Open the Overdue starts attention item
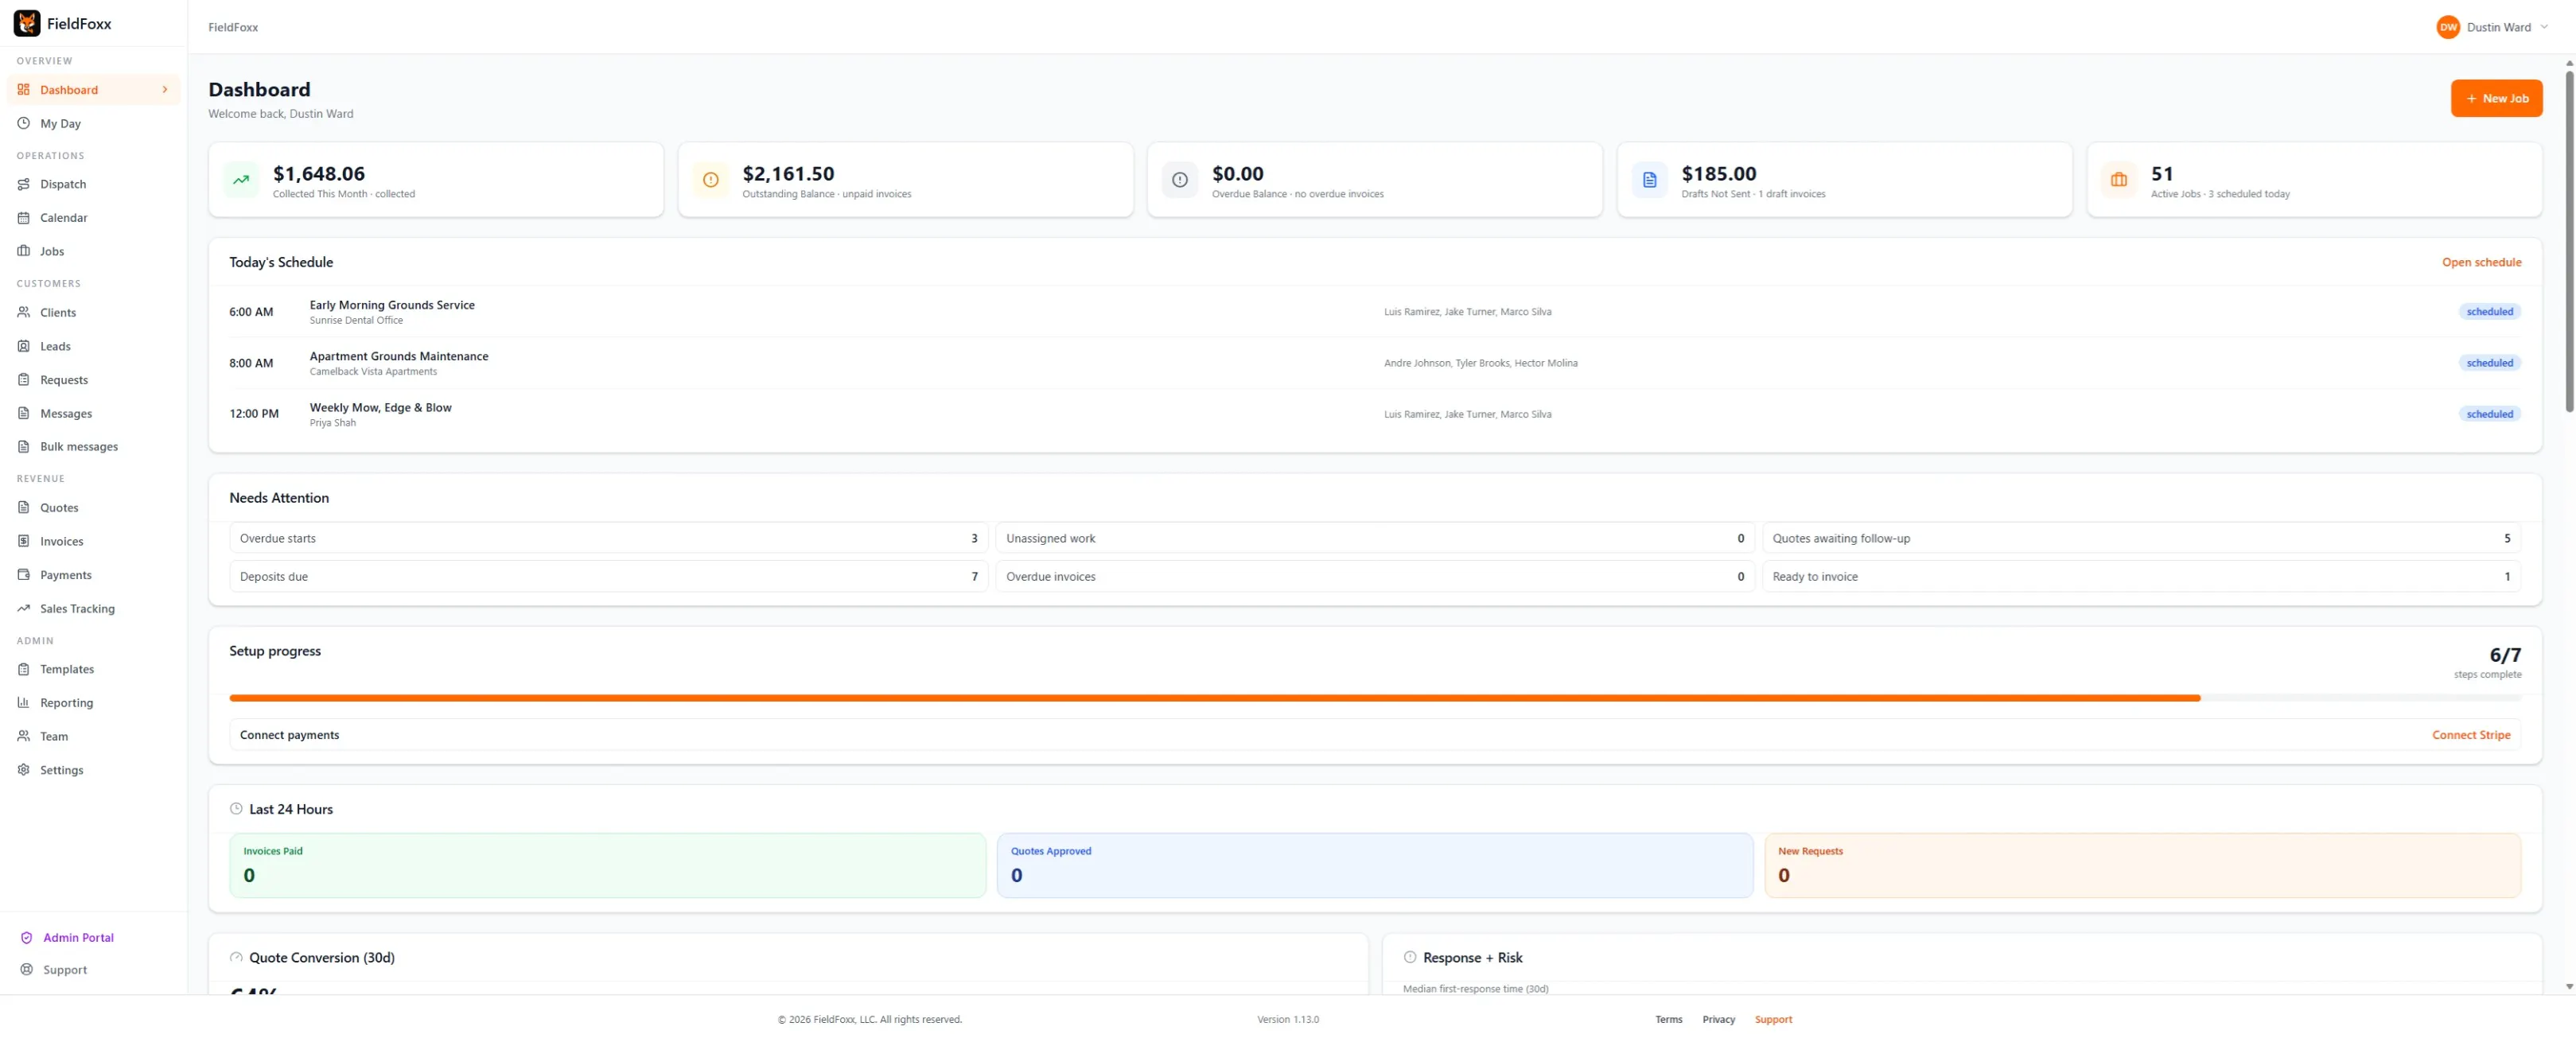Image resolution: width=2576 pixels, height=1042 pixels. coord(608,538)
